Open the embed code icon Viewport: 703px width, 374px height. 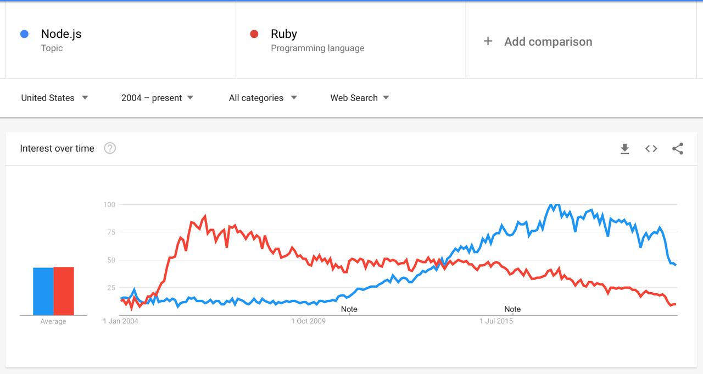click(x=651, y=149)
